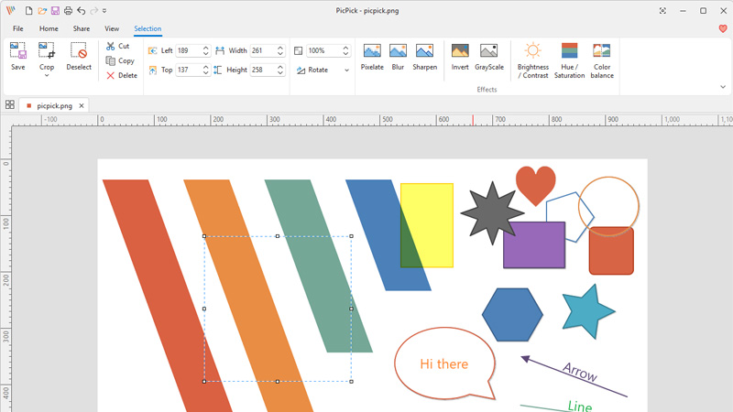
Task: Activate the picpick.png document tab
Action: pos(54,106)
